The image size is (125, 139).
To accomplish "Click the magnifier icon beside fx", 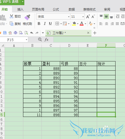I will 40,40.
